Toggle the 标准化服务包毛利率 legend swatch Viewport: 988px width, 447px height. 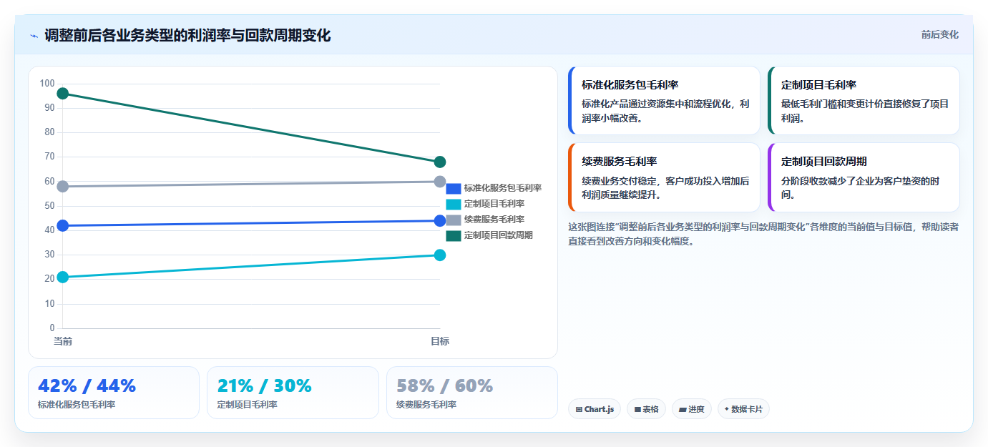[x=454, y=188]
